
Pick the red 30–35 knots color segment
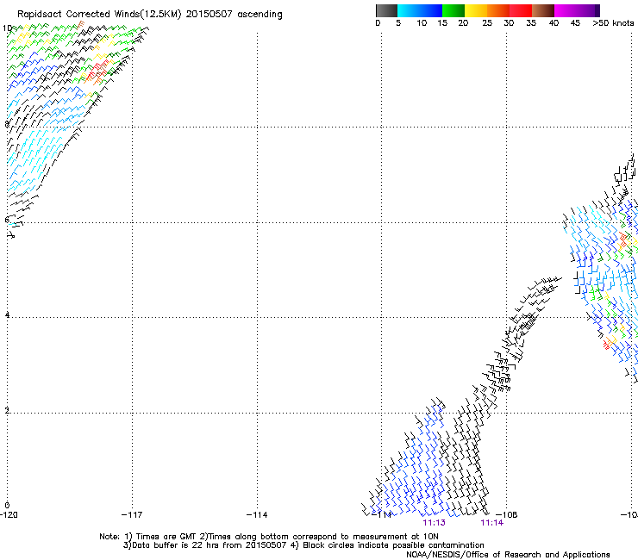pos(521,10)
